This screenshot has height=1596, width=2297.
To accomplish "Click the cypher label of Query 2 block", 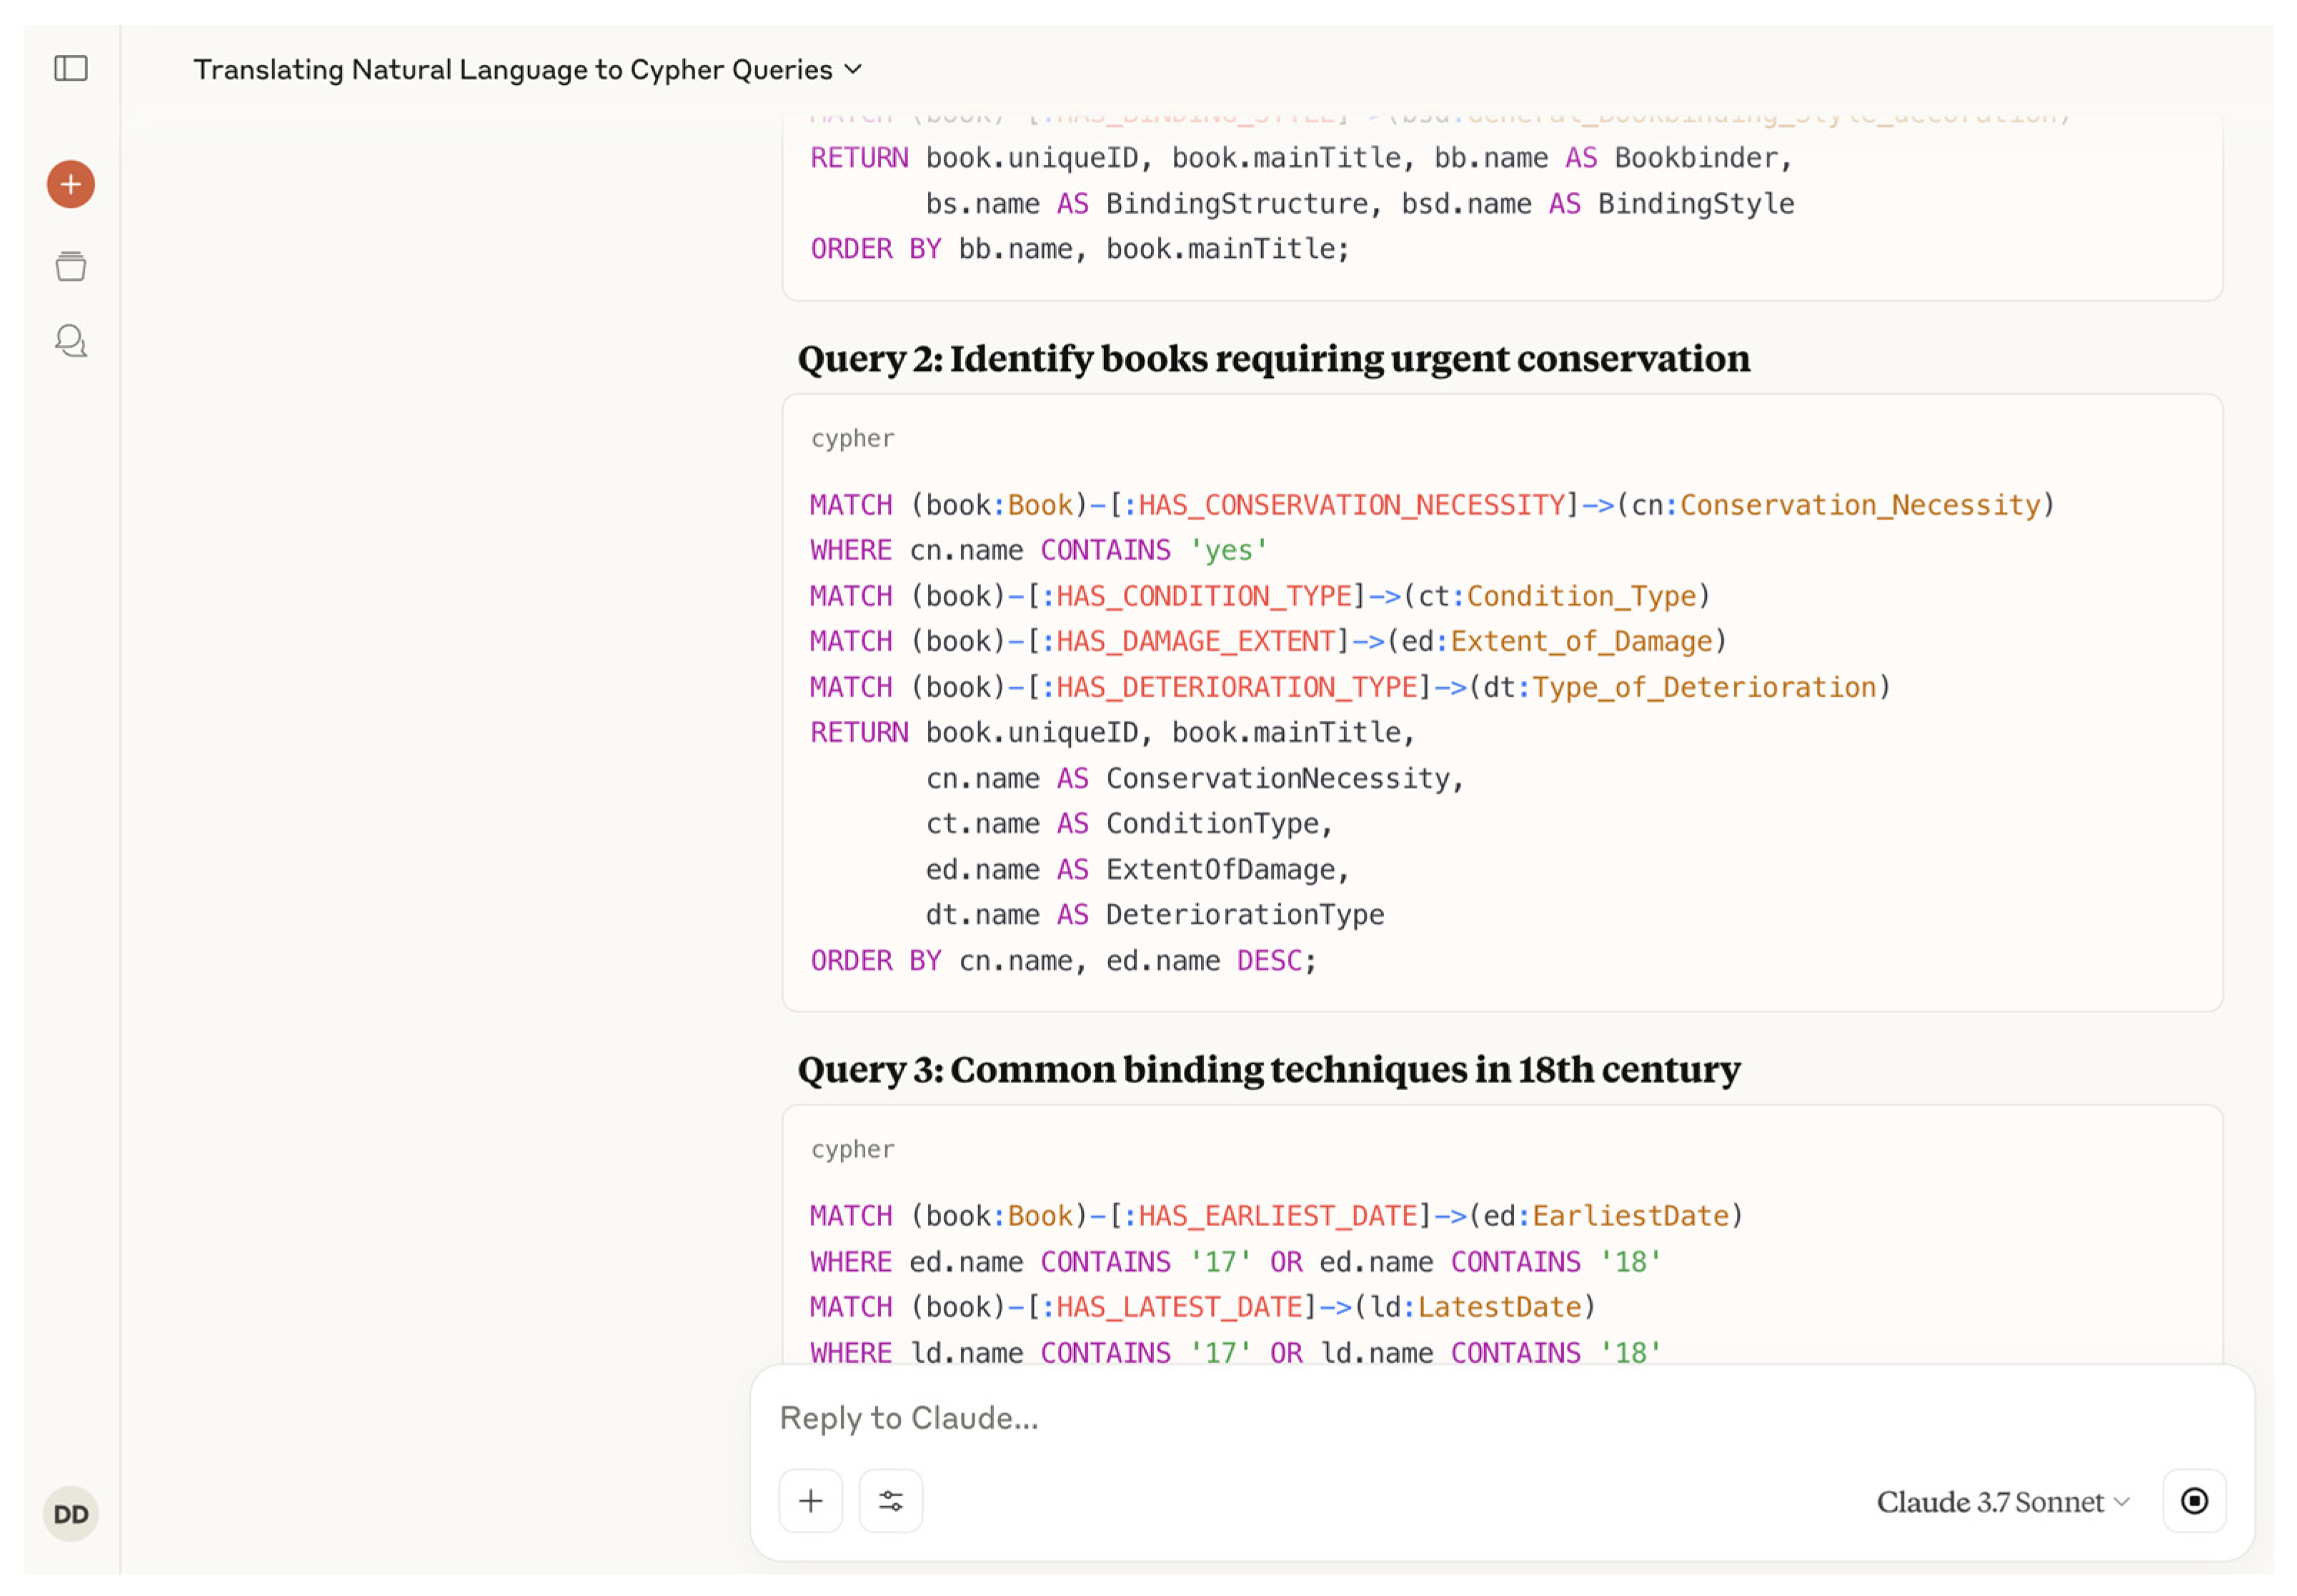I will tap(852, 438).
